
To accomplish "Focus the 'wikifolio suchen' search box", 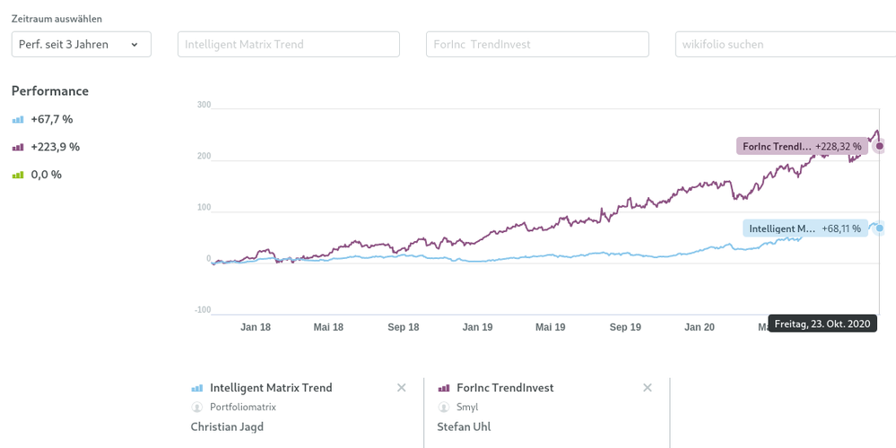I will [x=785, y=44].
